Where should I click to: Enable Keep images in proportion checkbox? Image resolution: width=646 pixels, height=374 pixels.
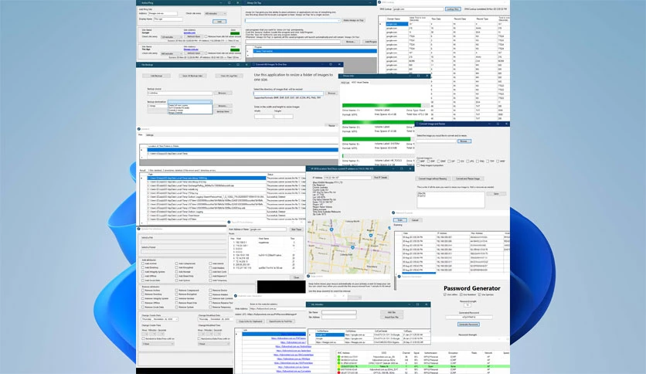coord(418,165)
